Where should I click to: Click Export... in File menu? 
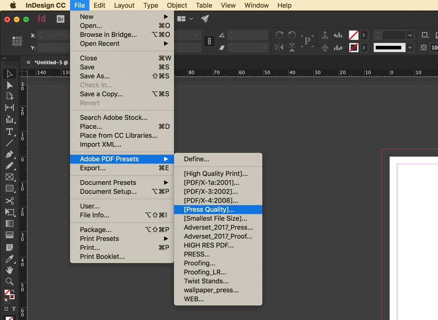pyautogui.click(x=122, y=168)
